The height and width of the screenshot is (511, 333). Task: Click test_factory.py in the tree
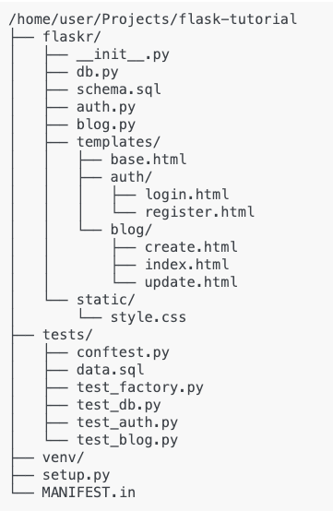(x=140, y=387)
